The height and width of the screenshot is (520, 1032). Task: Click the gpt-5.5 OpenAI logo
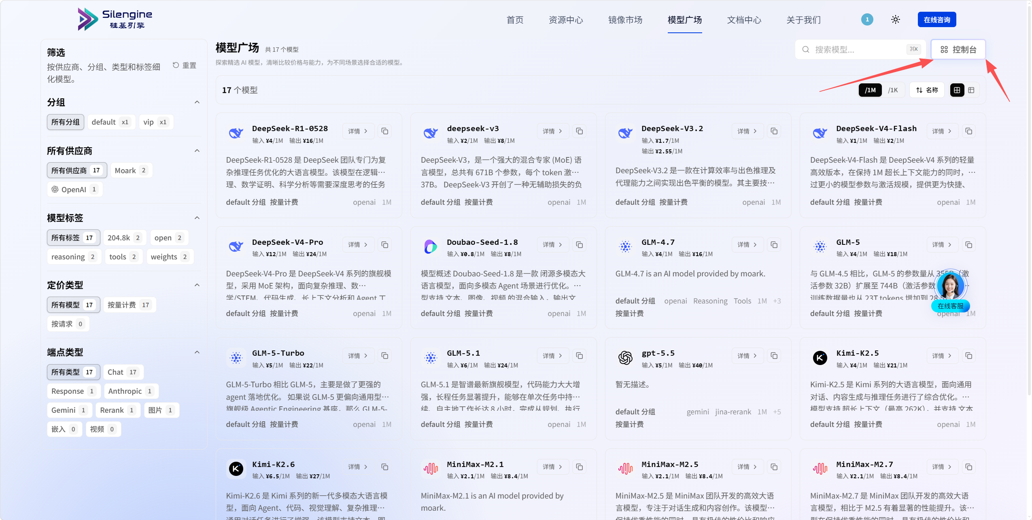625,357
